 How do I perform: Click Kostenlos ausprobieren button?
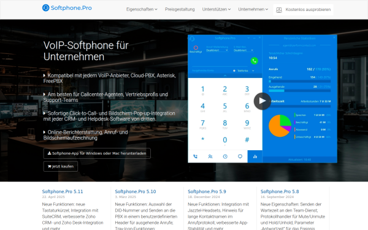303,10
